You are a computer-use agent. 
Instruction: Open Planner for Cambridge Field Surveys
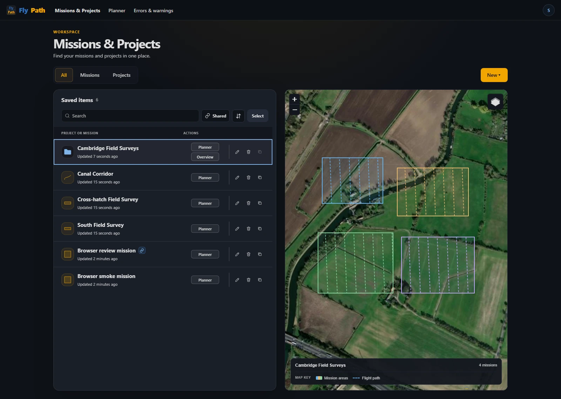pyautogui.click(x=205, y=147)
